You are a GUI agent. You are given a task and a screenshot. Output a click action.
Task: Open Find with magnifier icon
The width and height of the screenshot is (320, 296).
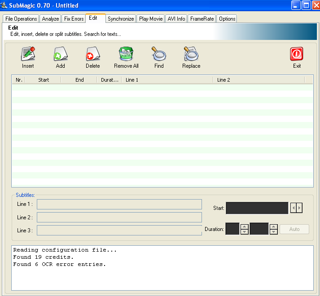[x=159, y=54]
